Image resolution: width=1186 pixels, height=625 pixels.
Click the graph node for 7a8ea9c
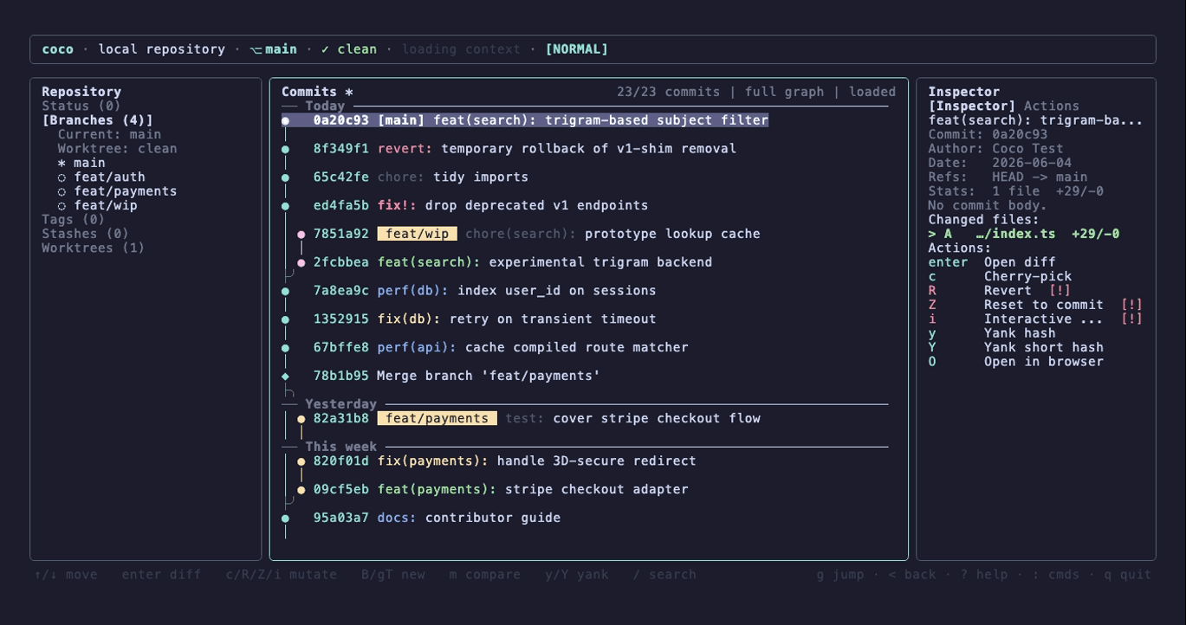(286, 292)
